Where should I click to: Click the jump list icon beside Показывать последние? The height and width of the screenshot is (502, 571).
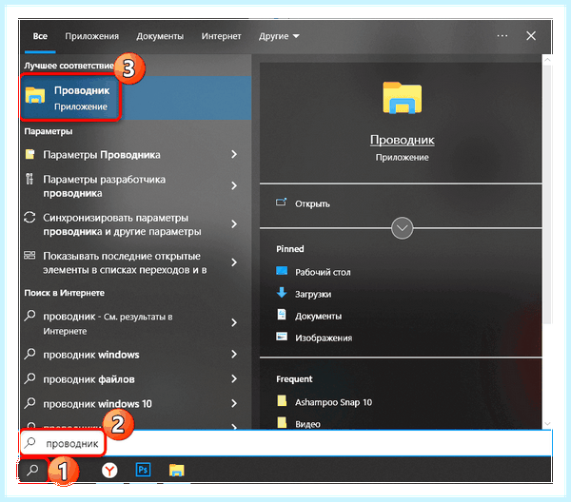[30, 256]
